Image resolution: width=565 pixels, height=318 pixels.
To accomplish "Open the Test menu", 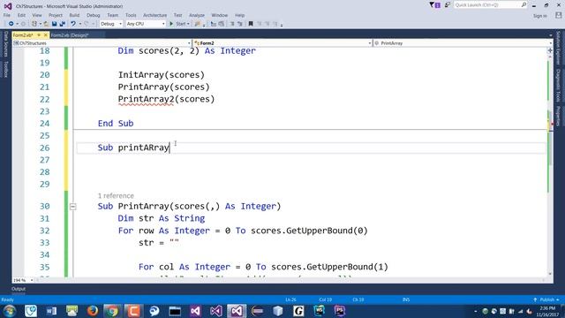I will pos(177,15).
